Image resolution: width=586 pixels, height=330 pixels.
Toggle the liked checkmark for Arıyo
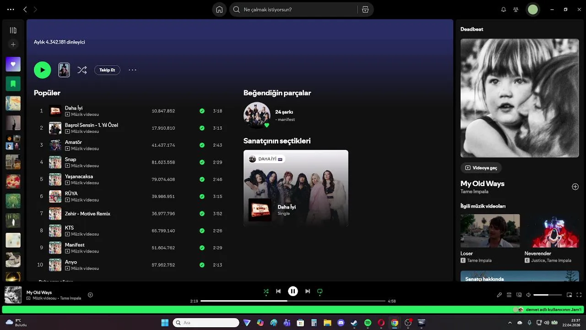coord(202,265)
